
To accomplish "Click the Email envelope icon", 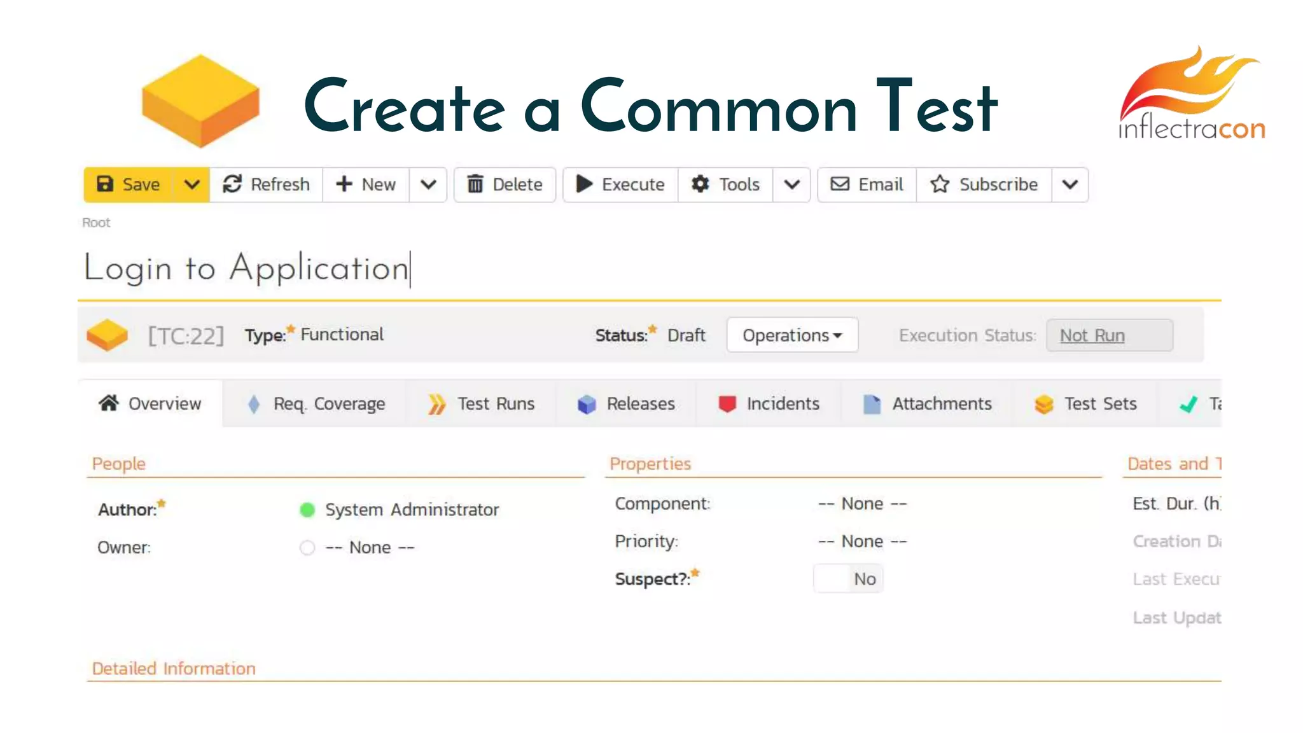I will 840,185.
